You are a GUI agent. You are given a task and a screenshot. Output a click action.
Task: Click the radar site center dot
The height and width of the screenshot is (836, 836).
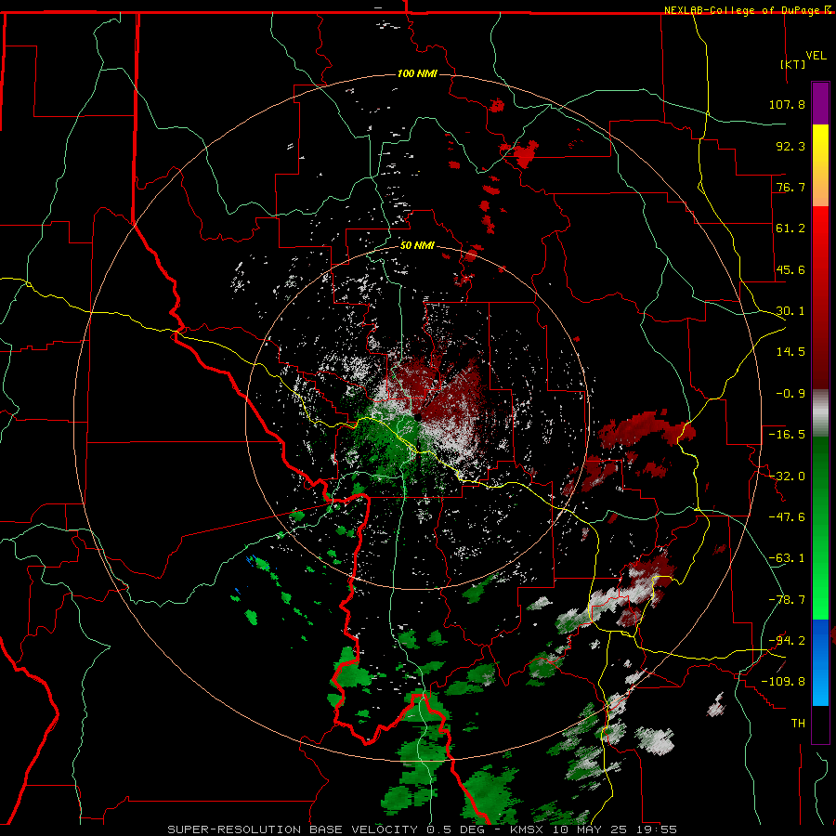tap(417, 417)
